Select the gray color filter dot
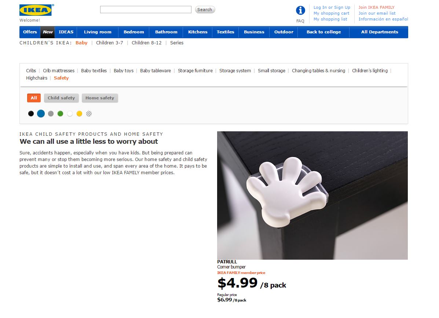This screenshot has width=439, height=318. (x=51, y=114)
